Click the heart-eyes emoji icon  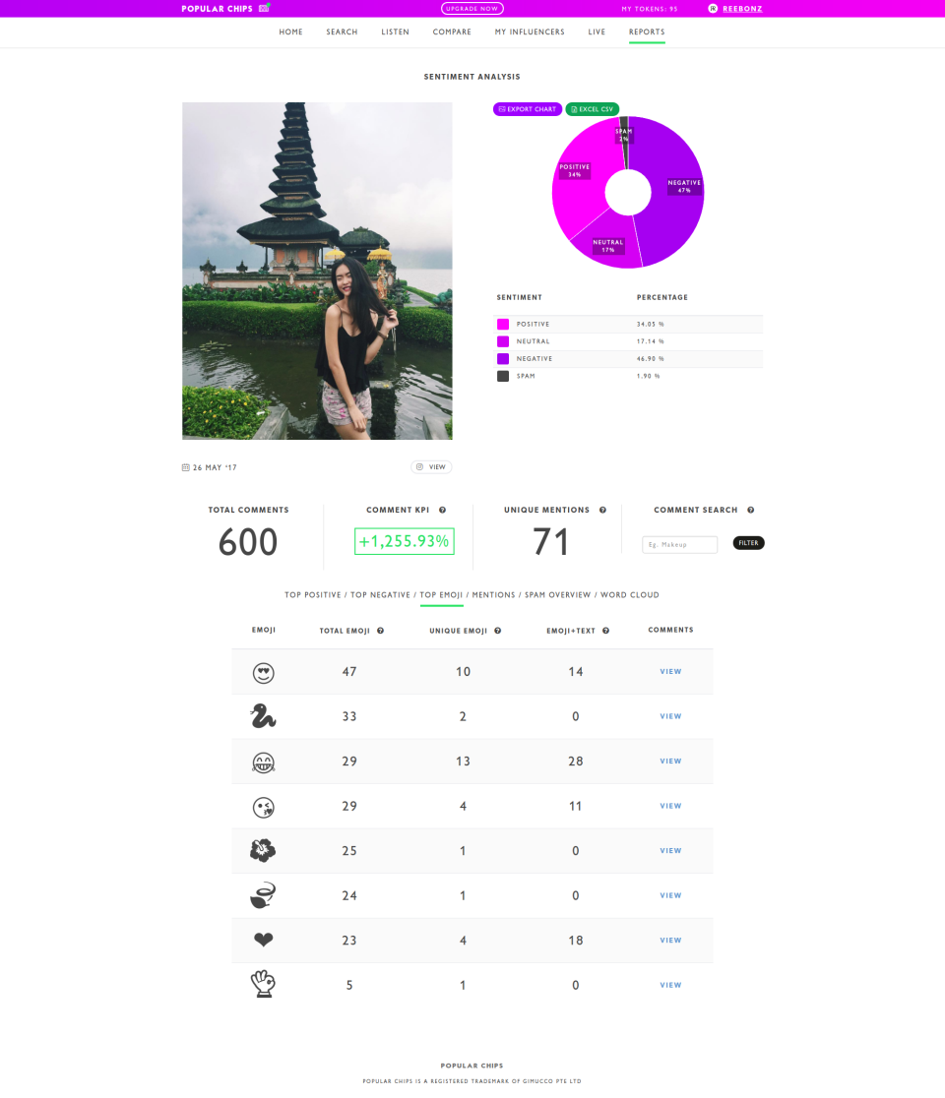click(x=263, y=673)
